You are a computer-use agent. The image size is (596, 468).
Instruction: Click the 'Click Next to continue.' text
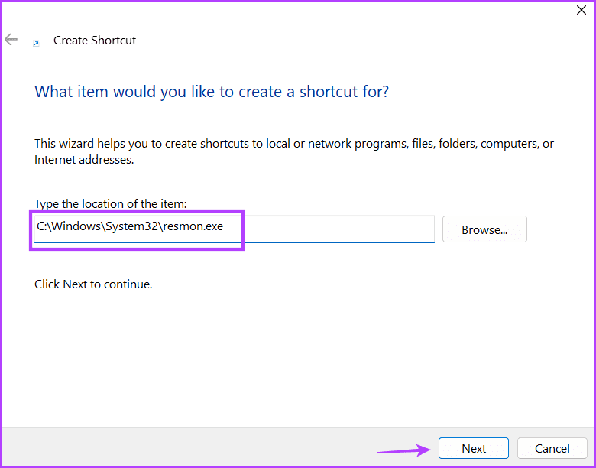[93, 284]
